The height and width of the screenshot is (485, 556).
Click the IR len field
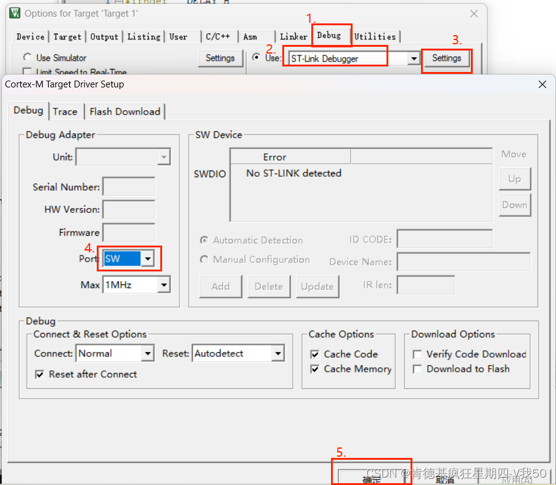(426, 285)
